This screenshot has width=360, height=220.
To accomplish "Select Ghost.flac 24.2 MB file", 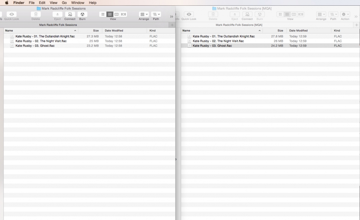I will (270, 46).
